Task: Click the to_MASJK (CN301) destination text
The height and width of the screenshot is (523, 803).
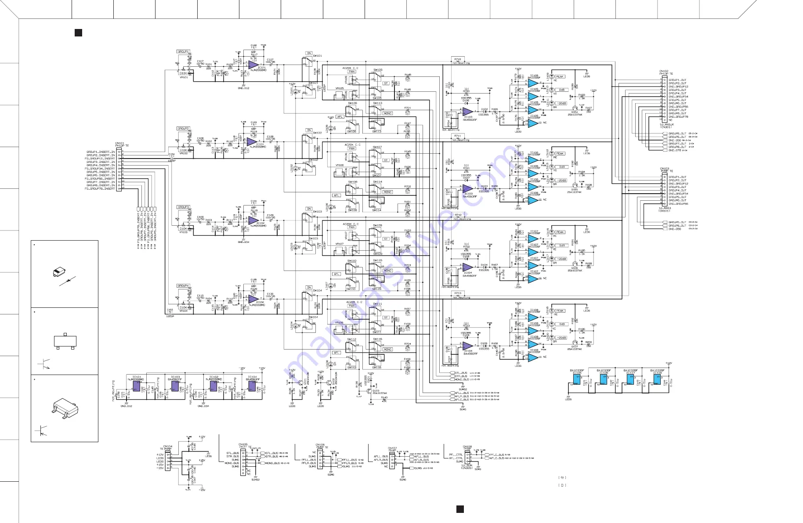Action: [667, 126]
